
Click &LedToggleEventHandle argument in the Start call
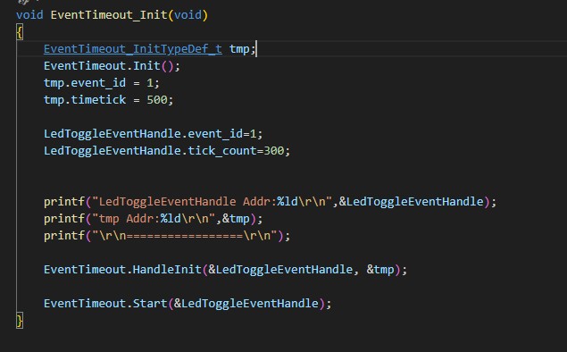click(246, 303)
